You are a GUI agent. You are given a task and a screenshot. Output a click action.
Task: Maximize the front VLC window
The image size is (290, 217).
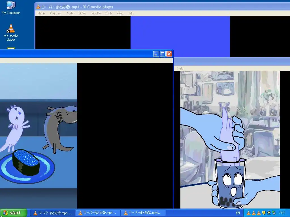[x=163, y=54]
